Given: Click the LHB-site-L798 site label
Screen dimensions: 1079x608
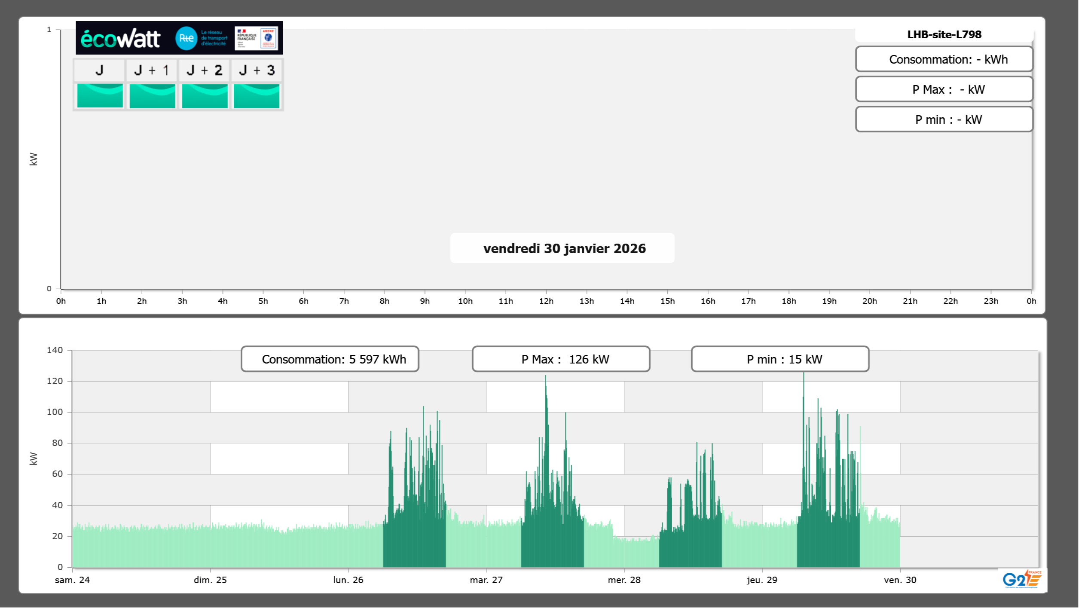Looking at the screenshot, I should [944, 34].
